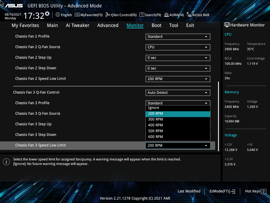This screenshot has height=203, width=270.
Task: Click the 39x ratio value
Action: (x=227, y=78)
